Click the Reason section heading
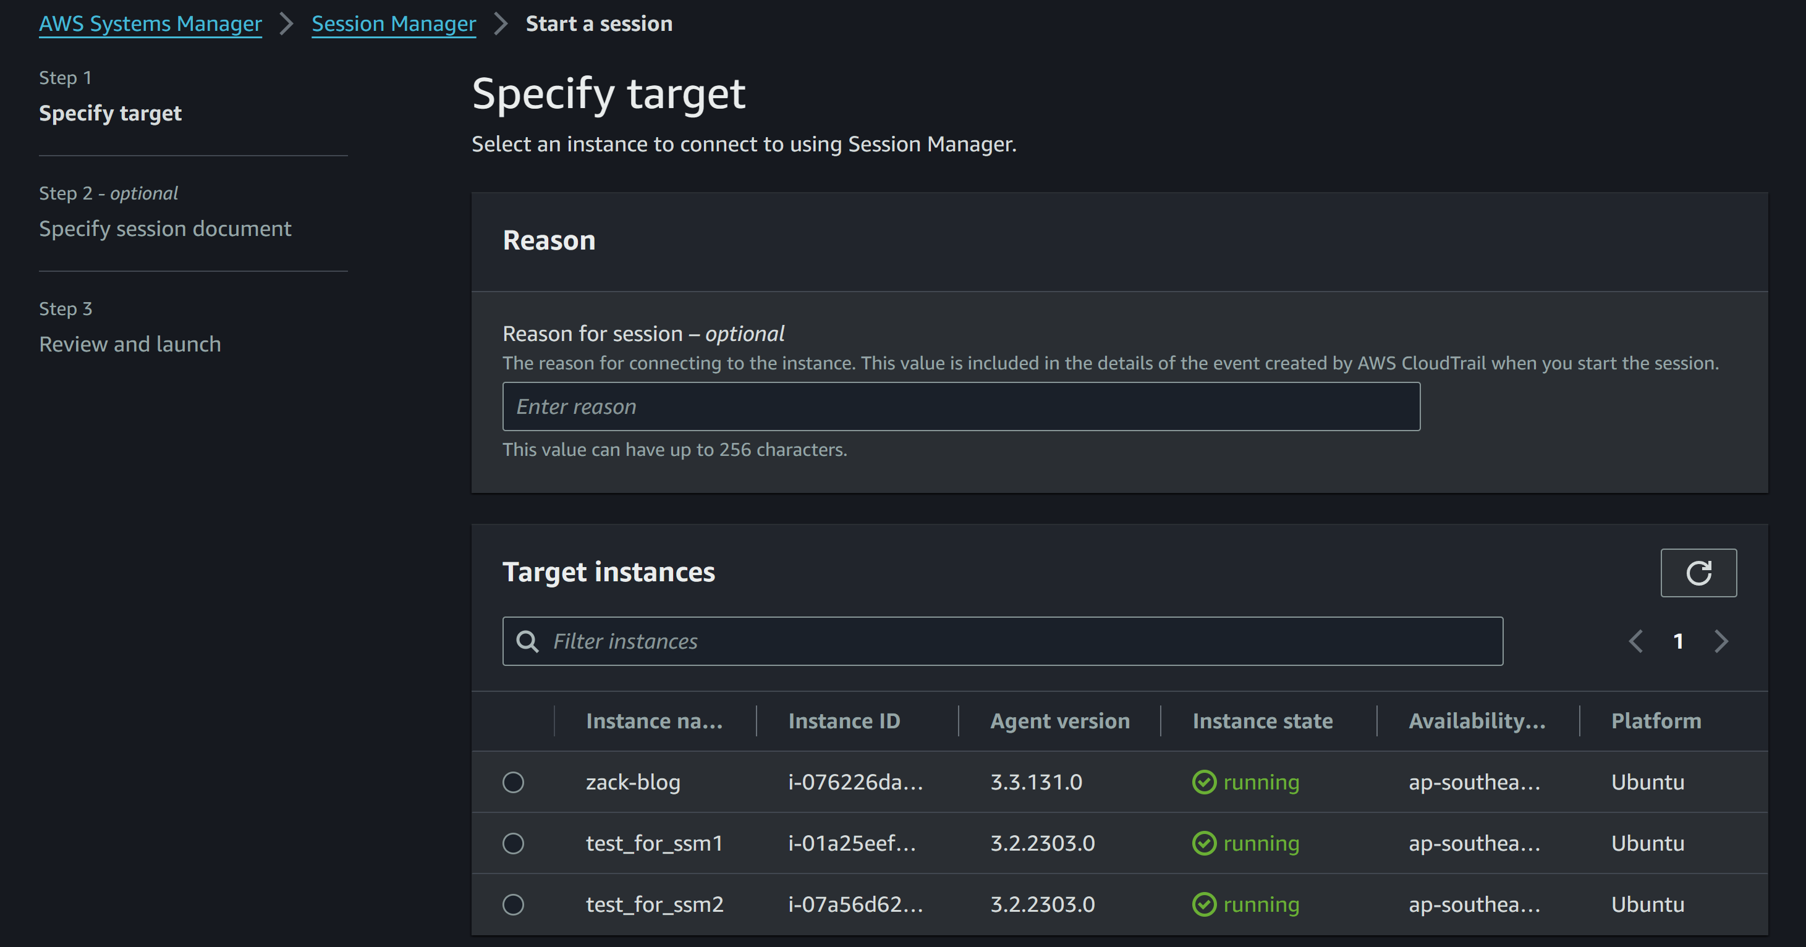The width and height of the screenshot is (1806, 947). coord(549,240)
